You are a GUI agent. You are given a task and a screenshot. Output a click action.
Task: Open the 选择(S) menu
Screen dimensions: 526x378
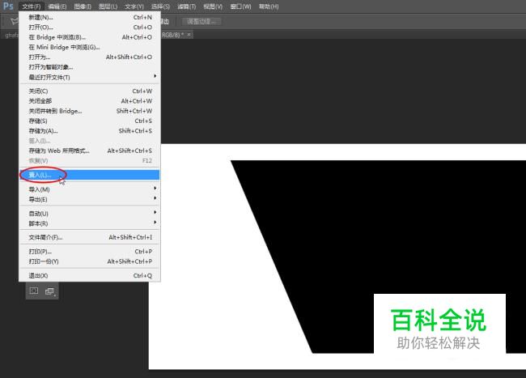[160, 6]
